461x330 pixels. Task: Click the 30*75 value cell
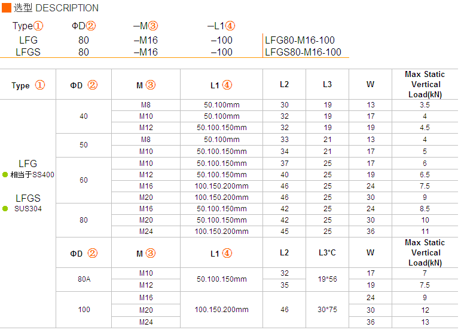point(327,310)
